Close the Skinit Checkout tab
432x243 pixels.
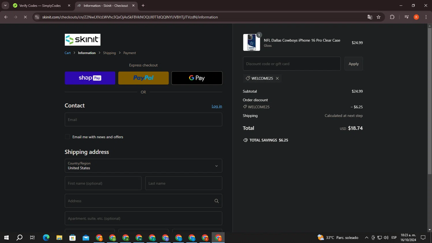(x=133, y=5)
